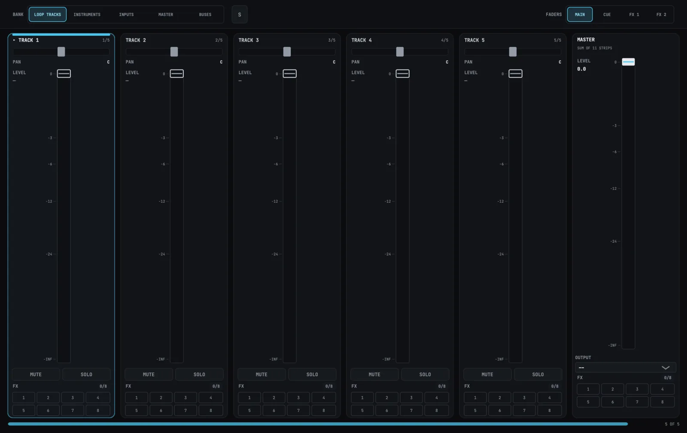Click the S button next to bank tabs
Viewport: 687px width, 433px height.
[x=240, y=15]
